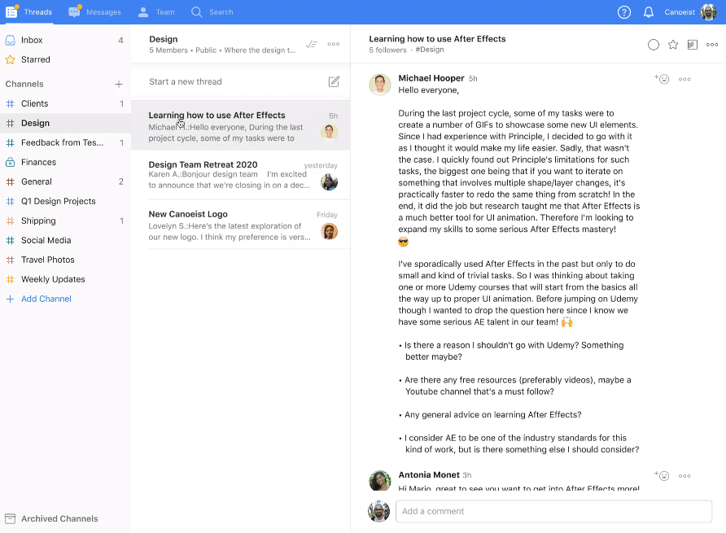Click the Add Channel link
726x533 pixels.
pyautogui.click(x=46, y=299)
